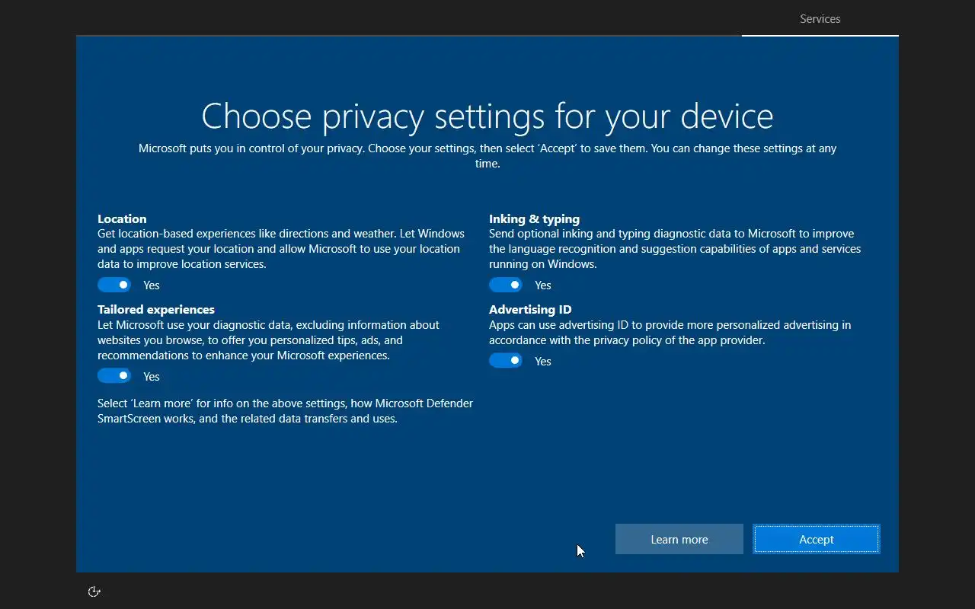Switch off Inking & typing toggle
Screen dimensions: 975x609
(x=506, y=285)
